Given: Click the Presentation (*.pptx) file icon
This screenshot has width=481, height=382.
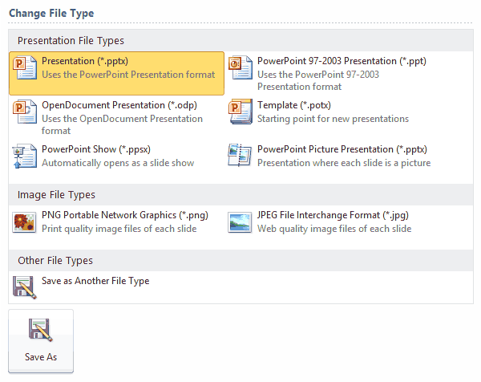Looking at the screenshot, I should point(26,67).
